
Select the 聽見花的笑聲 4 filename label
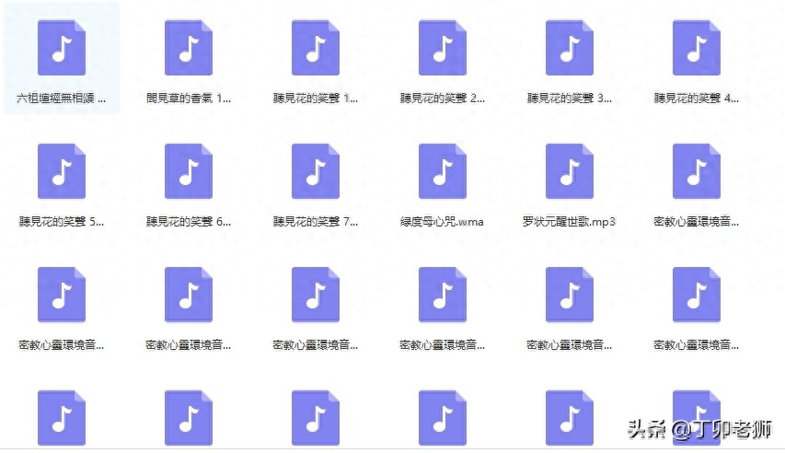(x=697, y=98)
